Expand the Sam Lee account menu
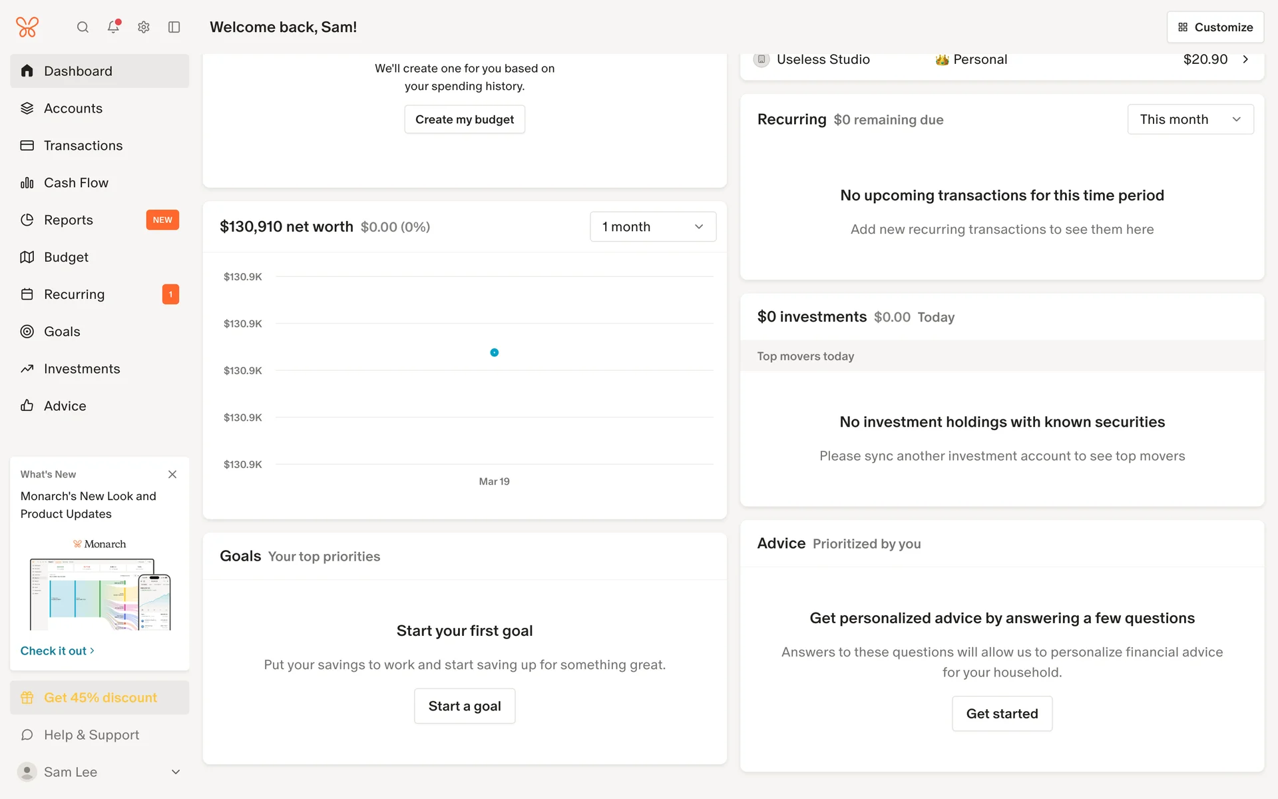1278x799 pixels. [x=176, y=772]
